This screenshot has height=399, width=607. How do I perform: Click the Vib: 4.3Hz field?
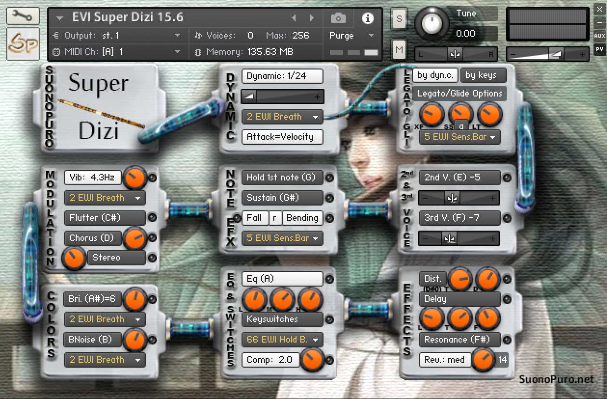click(93, 178)
